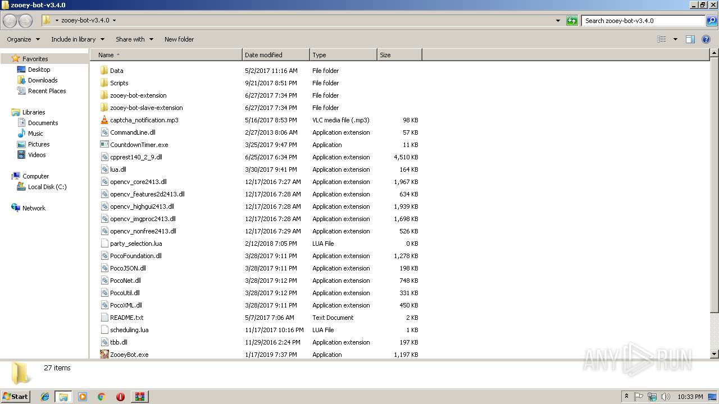Open the view options dropdown arrow
The height and width of the screenshot is (404, 719).
(675, 39)
